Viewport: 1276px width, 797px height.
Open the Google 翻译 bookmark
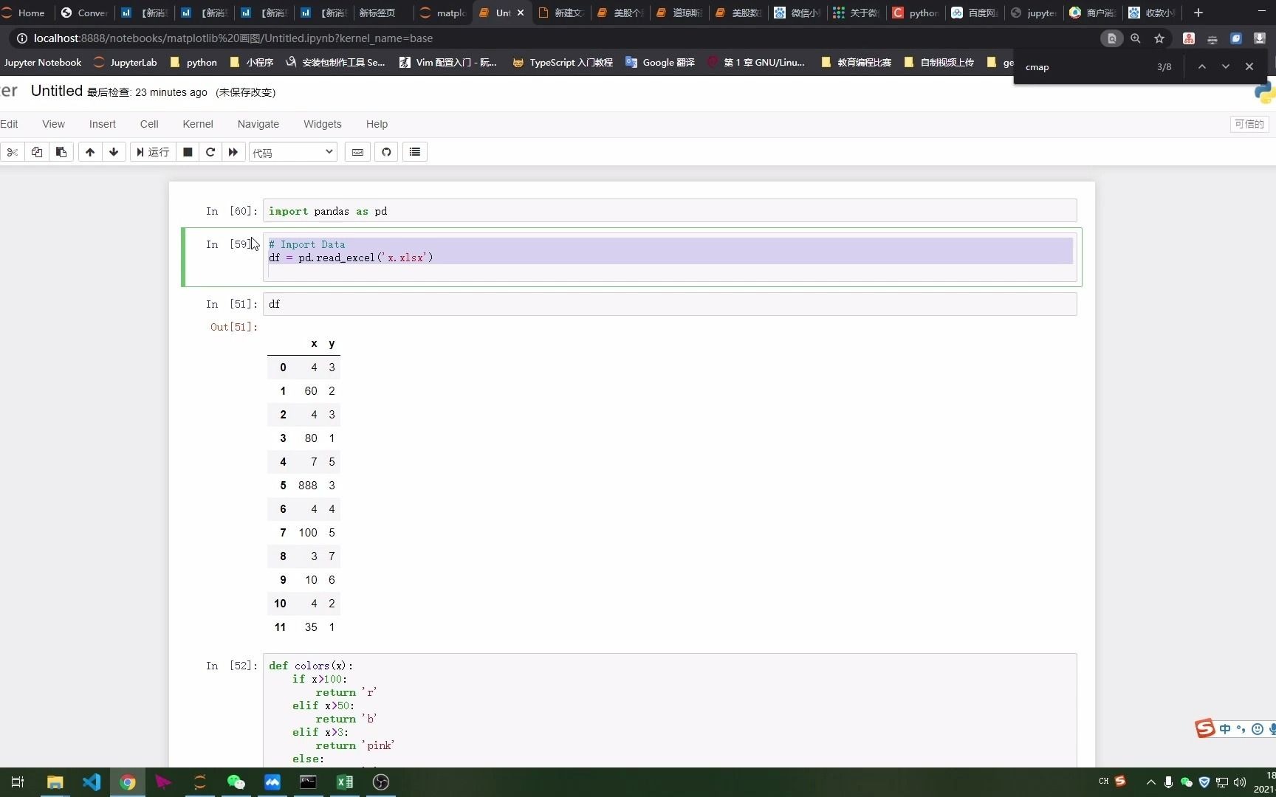[660, 63]
